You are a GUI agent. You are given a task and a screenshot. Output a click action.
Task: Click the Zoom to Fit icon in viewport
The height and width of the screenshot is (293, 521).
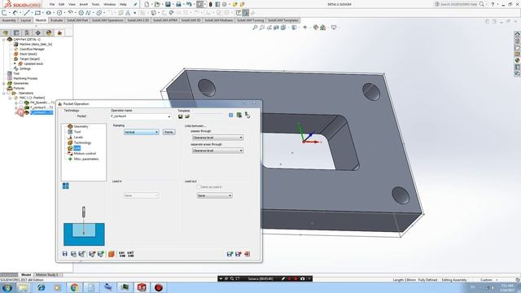pos(255,28)
